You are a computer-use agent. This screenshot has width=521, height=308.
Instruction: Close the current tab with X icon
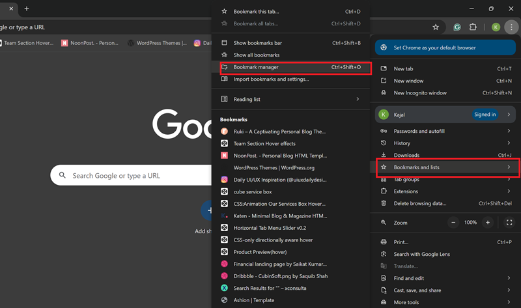(11, 8)
